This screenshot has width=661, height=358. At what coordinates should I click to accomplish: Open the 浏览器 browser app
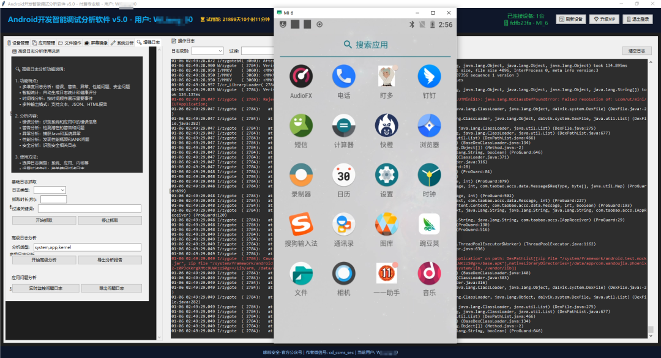point(429,125)
